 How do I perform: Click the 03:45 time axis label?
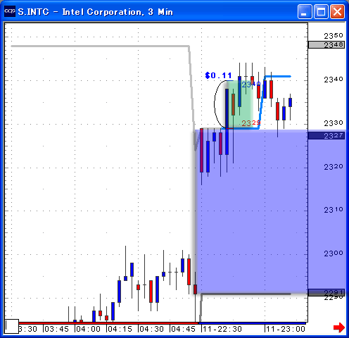56,329
